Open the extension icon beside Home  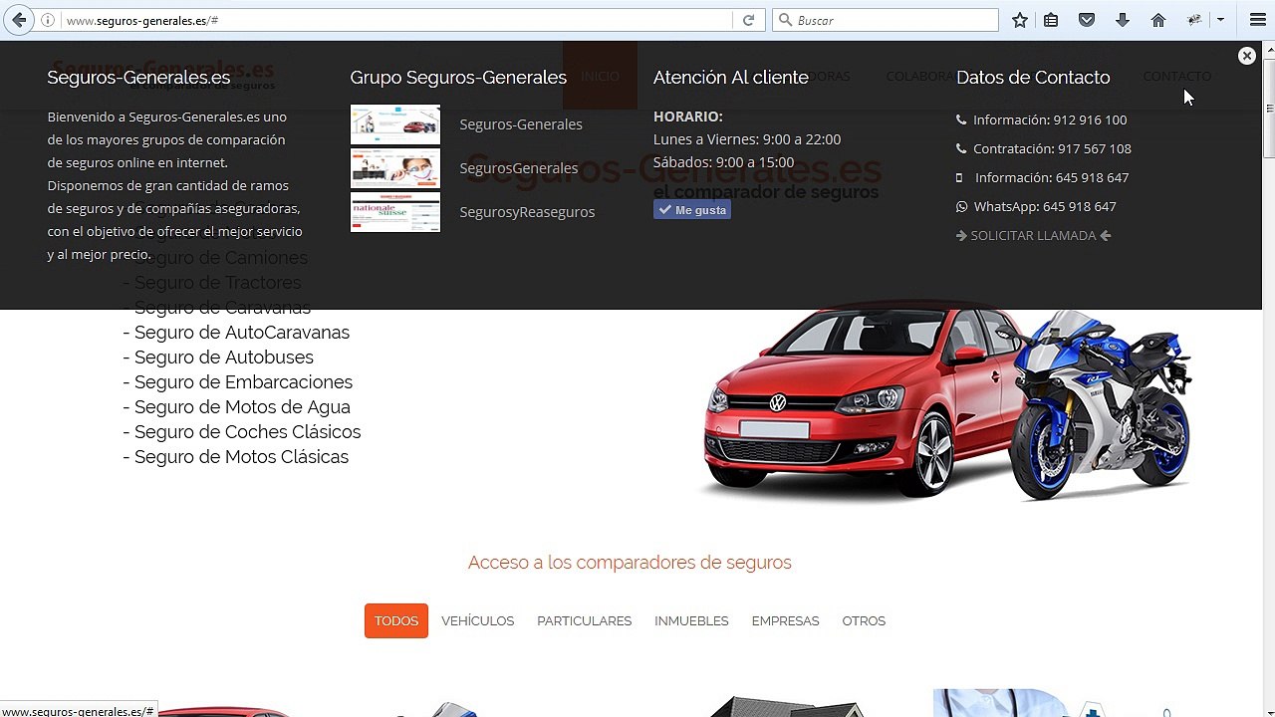coord(1194,20)
